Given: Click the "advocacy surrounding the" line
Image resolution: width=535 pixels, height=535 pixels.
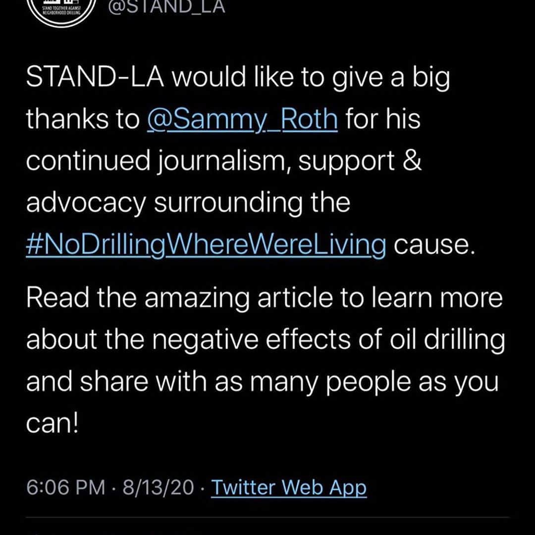Looking at the screenshot, I should click(188, 203).
